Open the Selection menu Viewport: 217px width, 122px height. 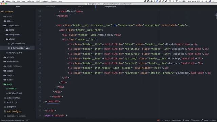(x=31, y=1)
